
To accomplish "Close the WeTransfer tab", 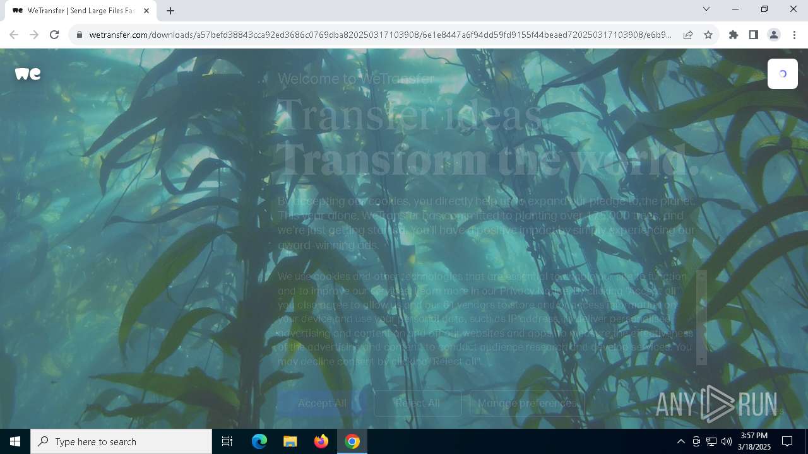I will pos(146,11).
